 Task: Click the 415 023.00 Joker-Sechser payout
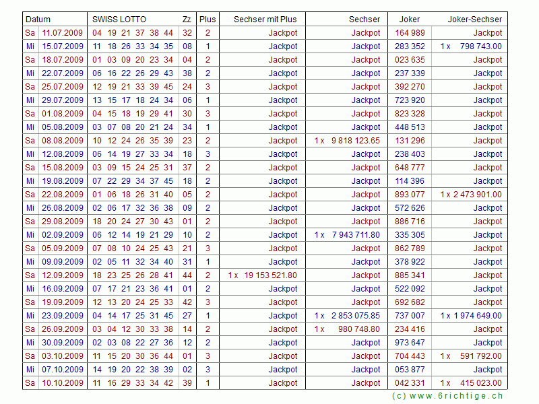(480, 383)
